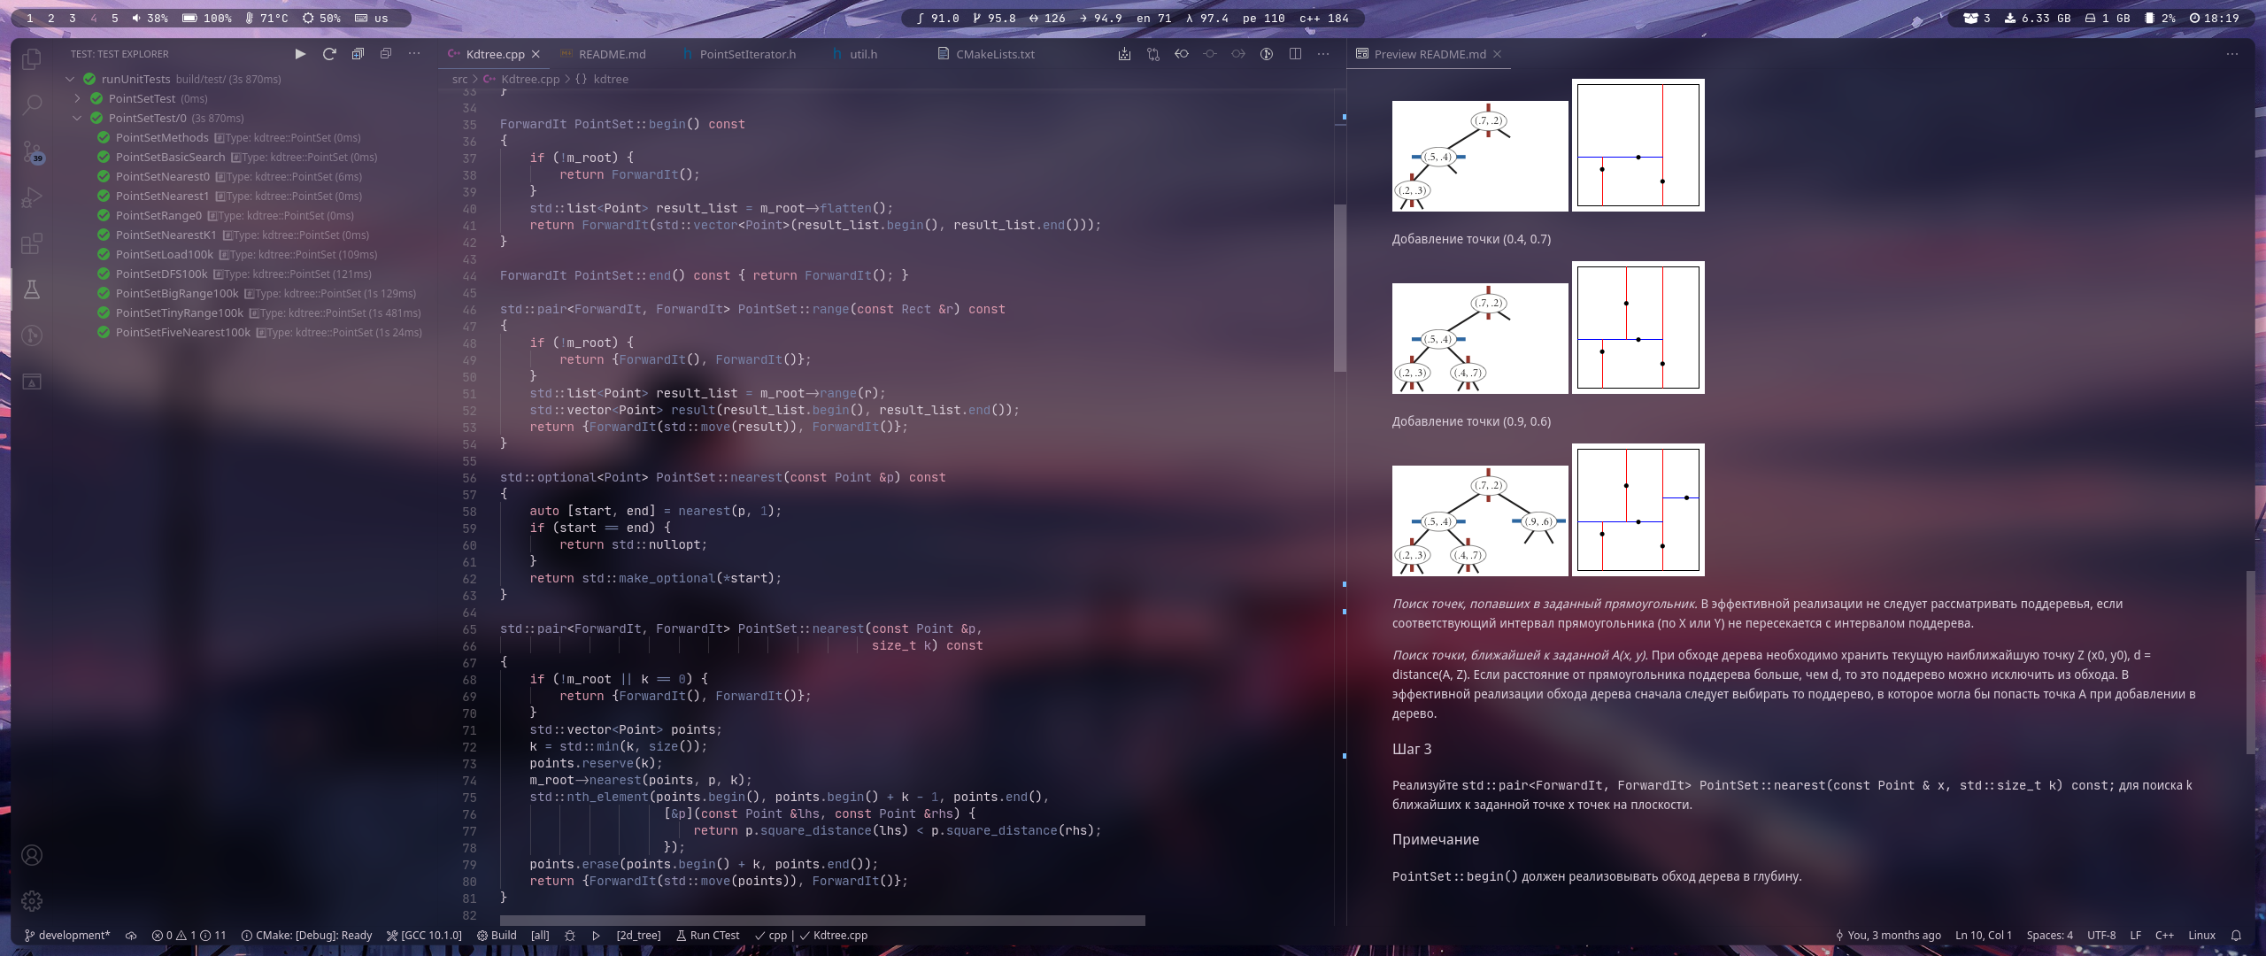The height and width of the screenshot is (956, 2266).
Task: Open Extensions view in activity bar
Action: coord(32,243)
